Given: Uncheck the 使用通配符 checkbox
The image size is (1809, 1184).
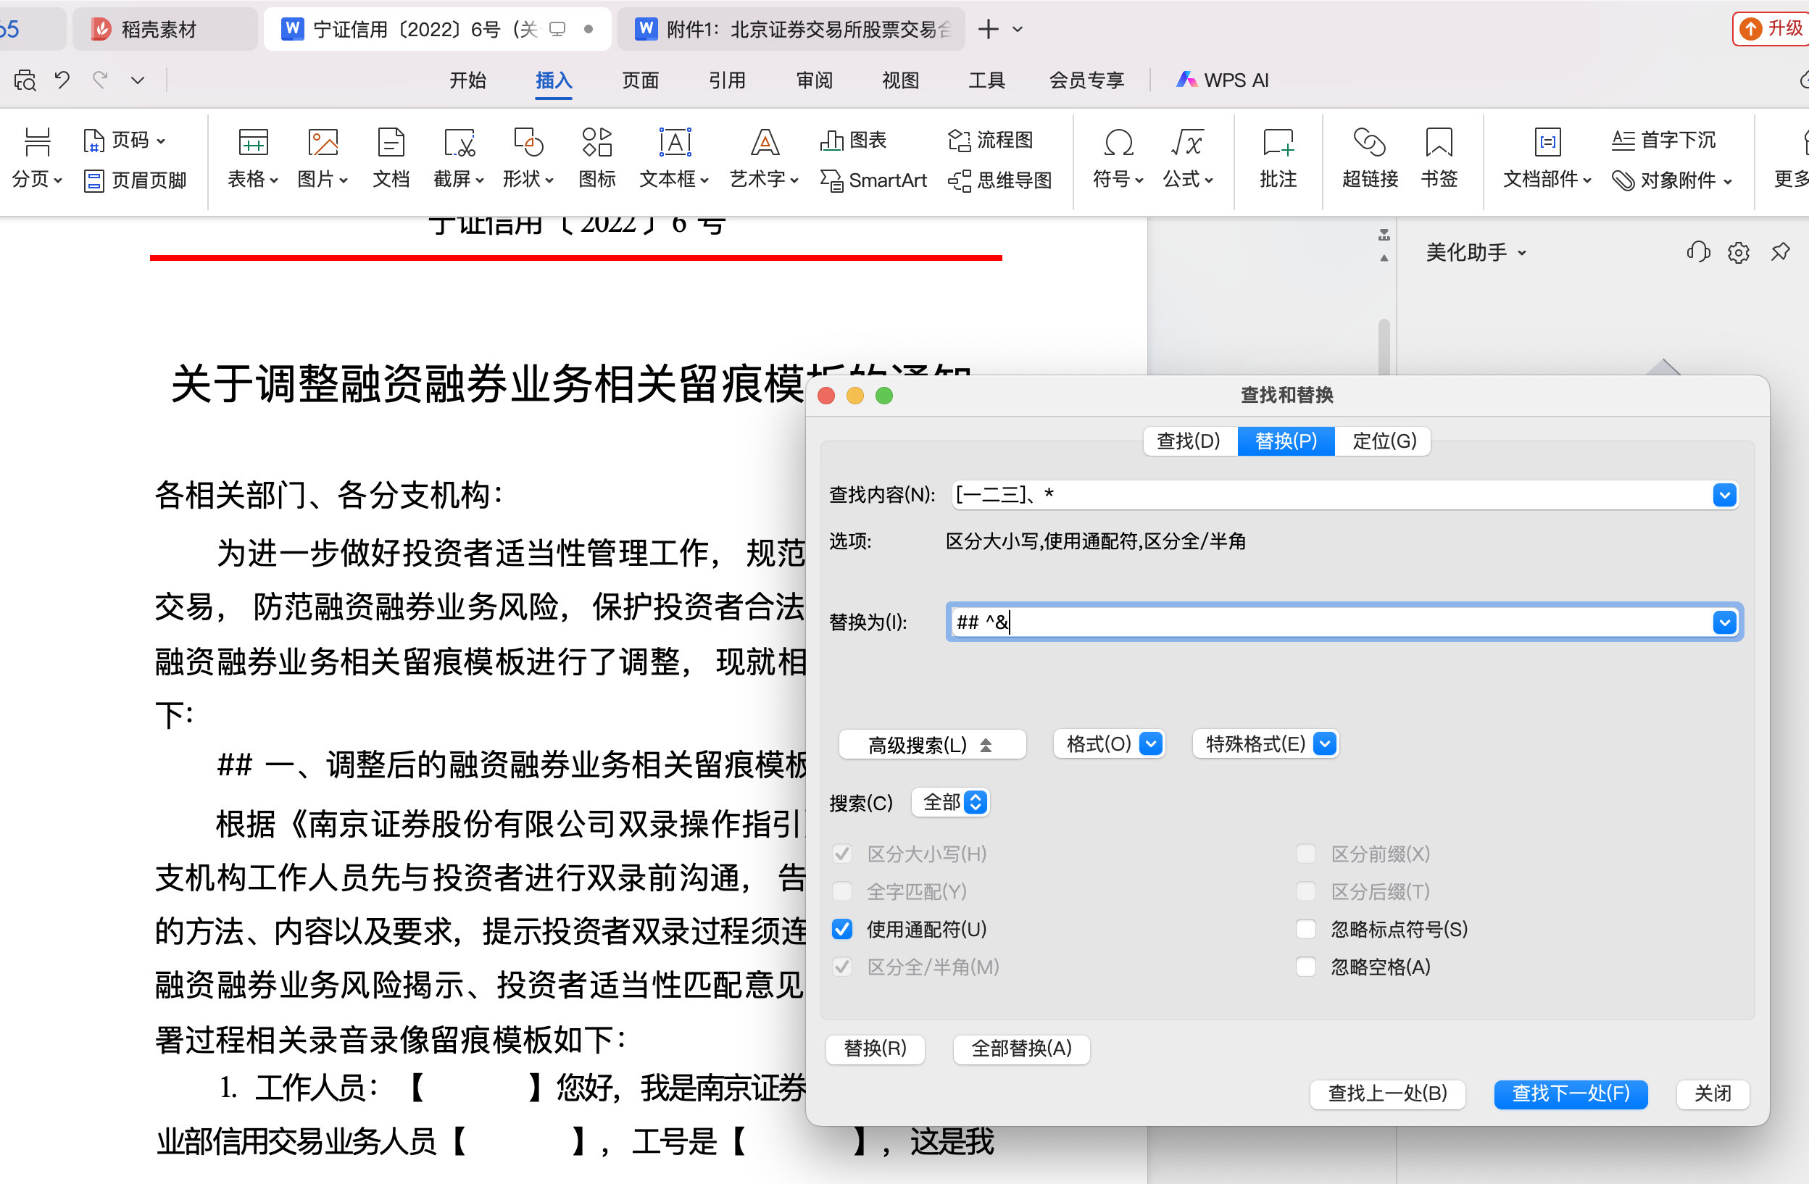Looking at the screenshot, I should [x=842, y=929].
